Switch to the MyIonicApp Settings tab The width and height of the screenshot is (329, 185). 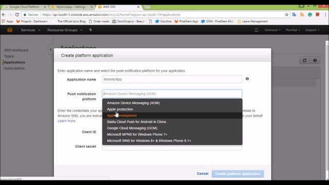click(71, 7)
